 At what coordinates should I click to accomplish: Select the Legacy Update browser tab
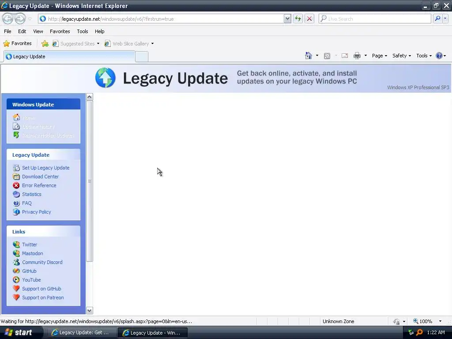(x=69, y=56)
